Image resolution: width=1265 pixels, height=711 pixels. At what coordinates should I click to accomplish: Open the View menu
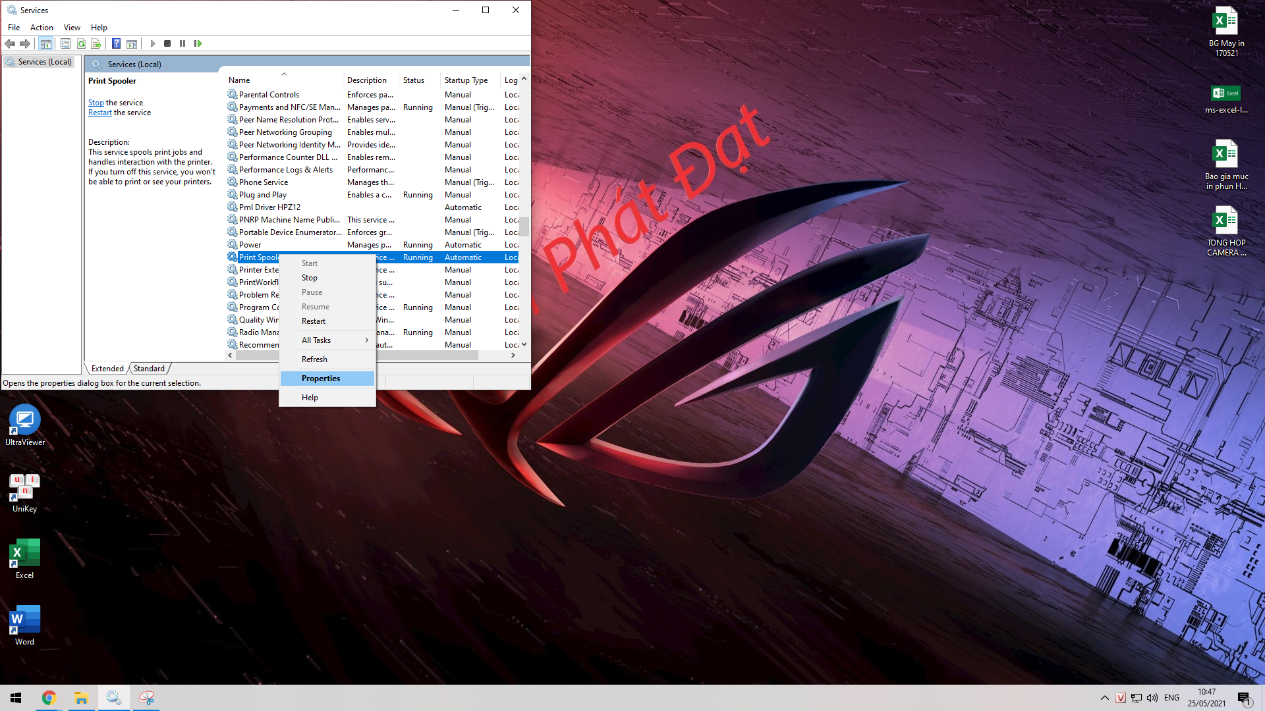click(x=72, y=28)
